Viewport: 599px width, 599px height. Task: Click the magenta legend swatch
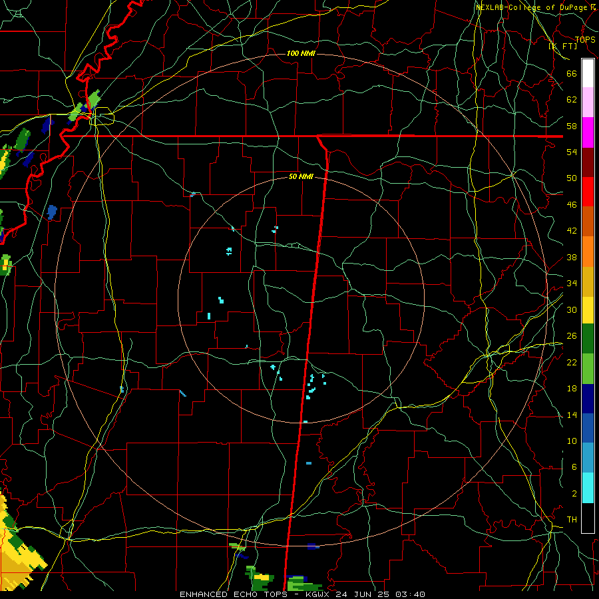pyautogui.click(x=588, y=132)
